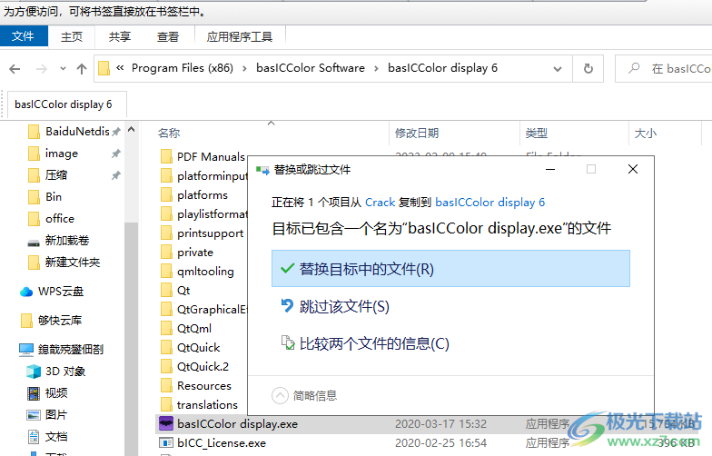The image size is (712, 456).
Task: Switch to the 查看 ribbon tab
Action: click(x=168, y=36)
